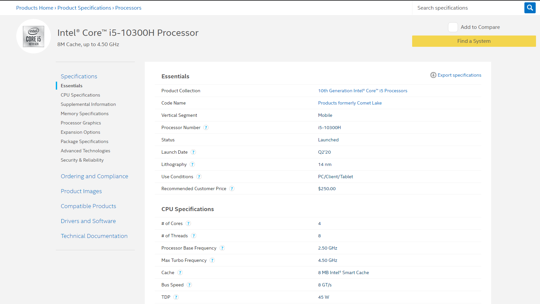Click the search magnifier icon button
The image size is (540, 304).
[x=530, y=8]
